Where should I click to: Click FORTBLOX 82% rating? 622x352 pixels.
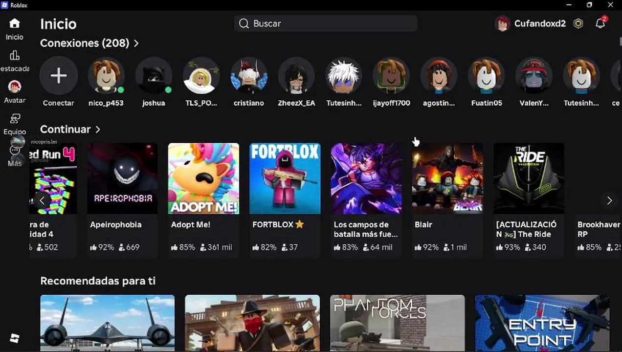[265, 247]
